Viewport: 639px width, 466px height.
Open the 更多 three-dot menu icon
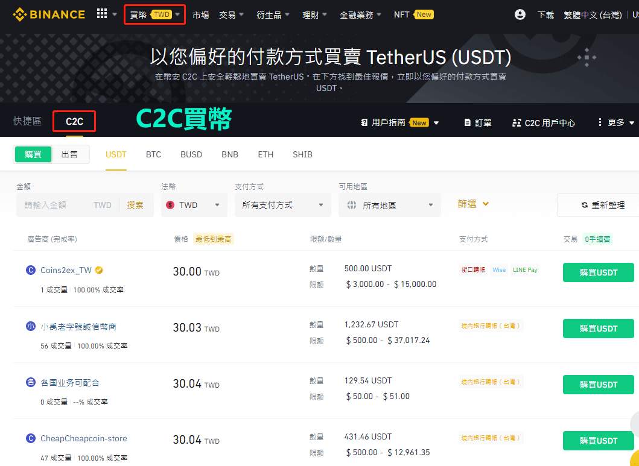[x=599, y=122]
